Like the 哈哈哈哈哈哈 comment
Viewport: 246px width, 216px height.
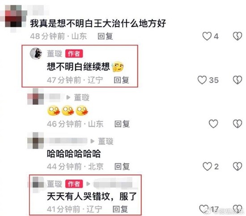pyautogui.click(x=207, y=166)
